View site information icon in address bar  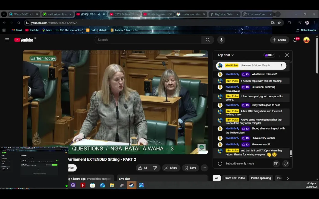pos(27,23)
